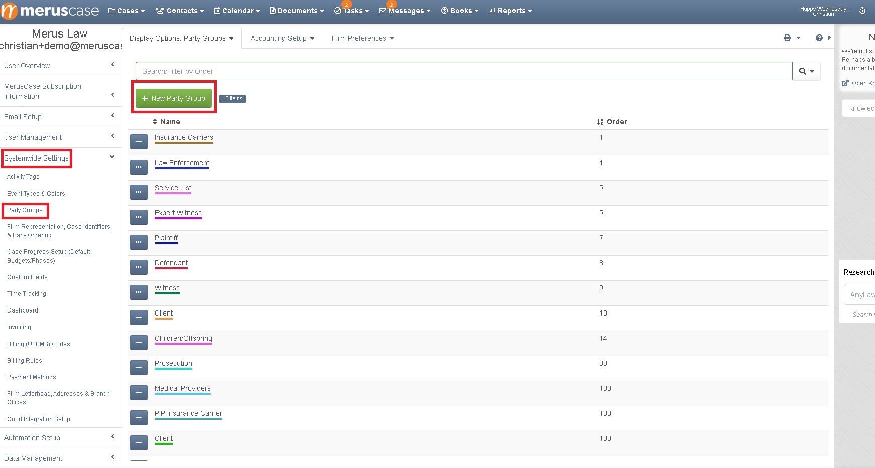Open the Messages menu

(405, 11)
